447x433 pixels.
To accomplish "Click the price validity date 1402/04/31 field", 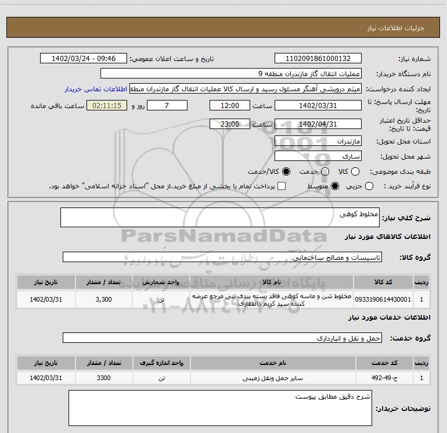I will (318, 124).
